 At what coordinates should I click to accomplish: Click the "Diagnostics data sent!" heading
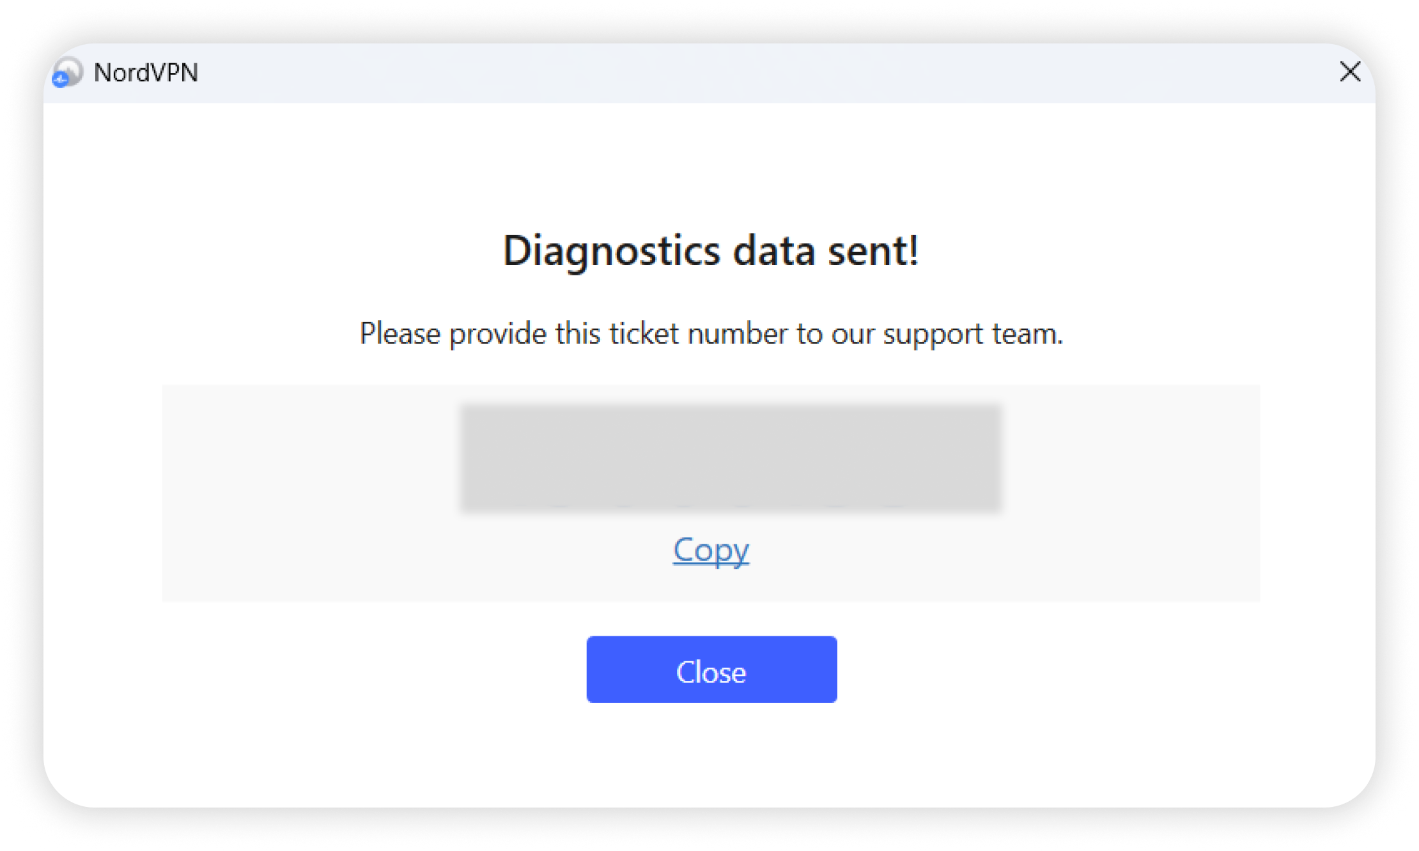pos(711,250)
